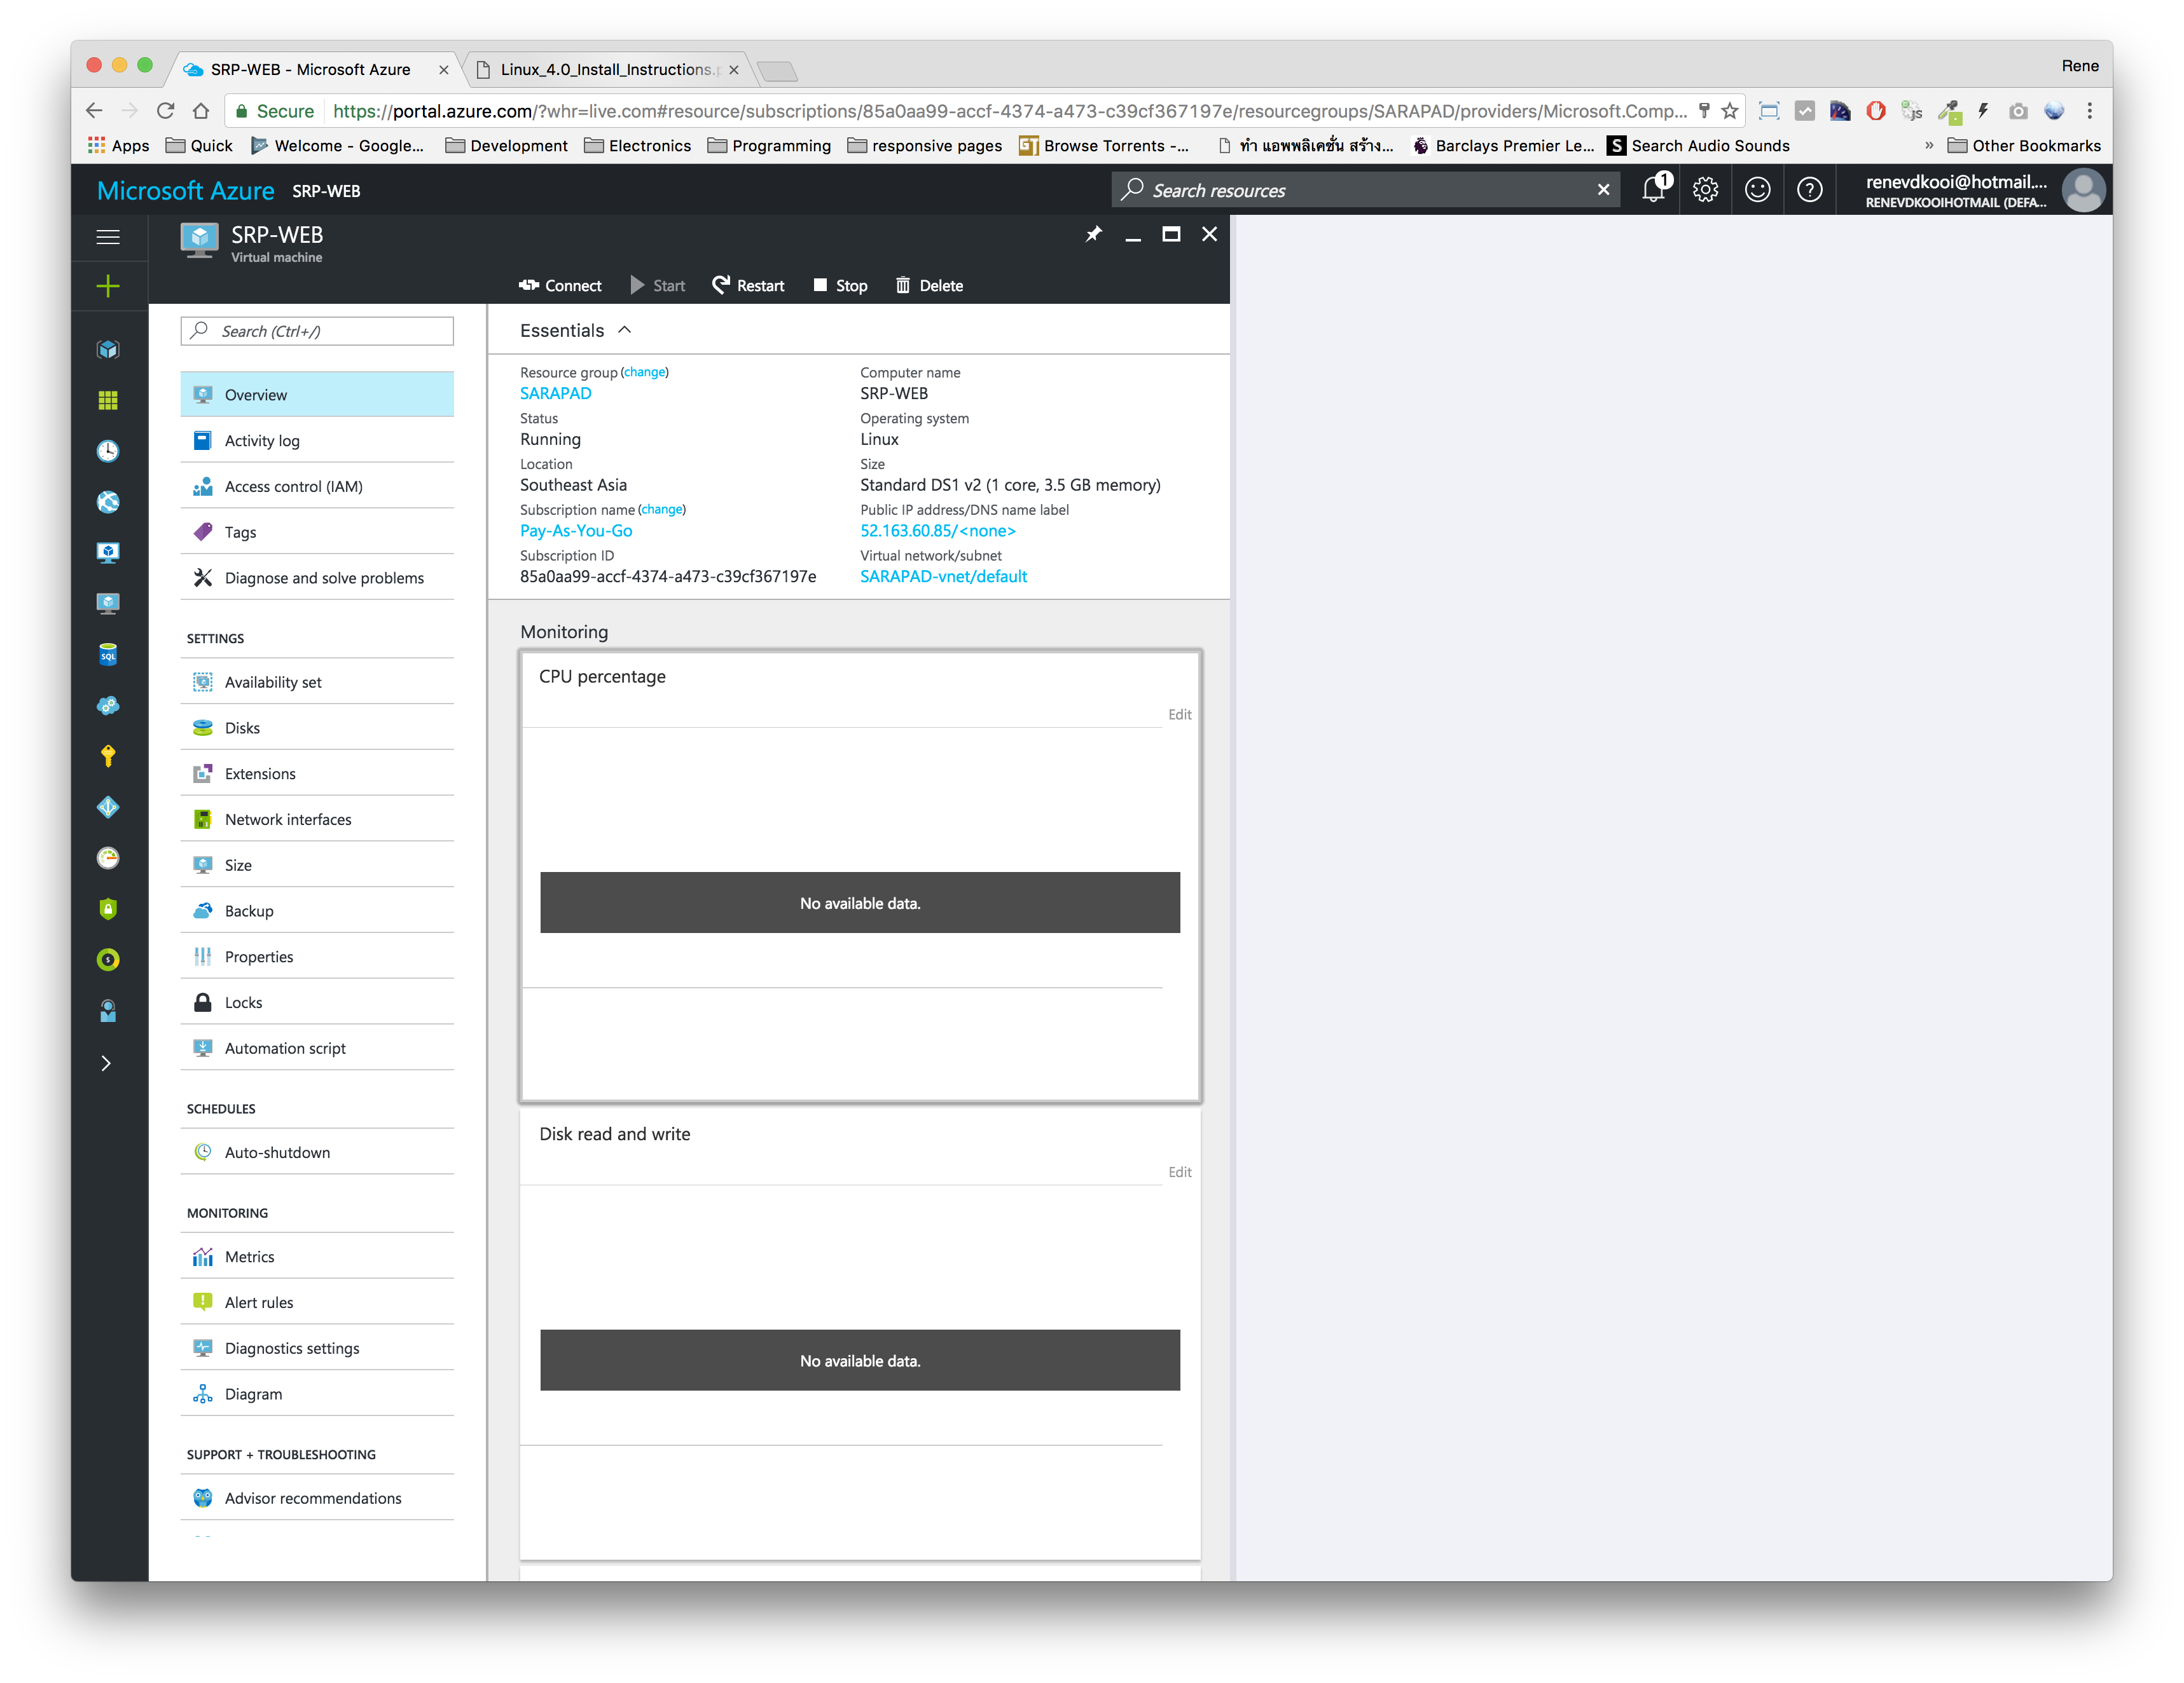Click Connect in the VM toolbar
This screenshot has height=1683, width=2184.
(560, 286)
